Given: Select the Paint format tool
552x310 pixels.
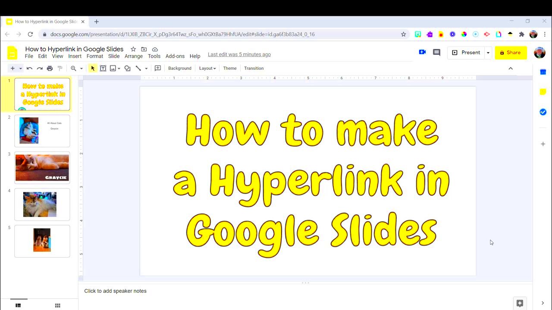Looking at the screenshot, I should click(60, 68).
